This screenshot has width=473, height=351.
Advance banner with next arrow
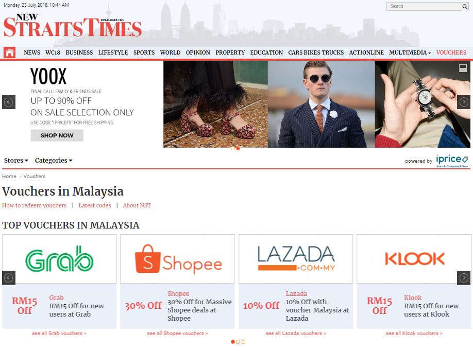coord(464,102)
